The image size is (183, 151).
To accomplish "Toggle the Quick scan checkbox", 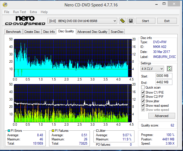I will [x=143, y=87].
